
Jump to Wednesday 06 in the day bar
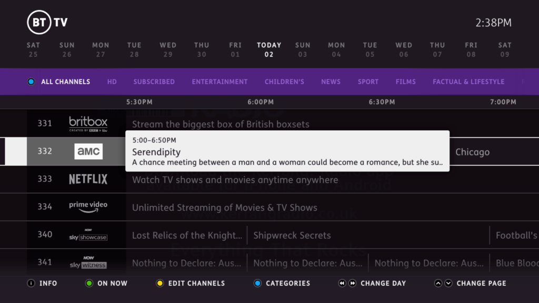404,49
